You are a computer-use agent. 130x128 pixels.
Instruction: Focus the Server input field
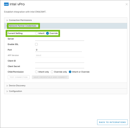coord(60,39)
